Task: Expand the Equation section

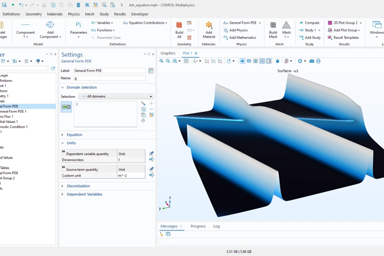Action: pos(63,135)
